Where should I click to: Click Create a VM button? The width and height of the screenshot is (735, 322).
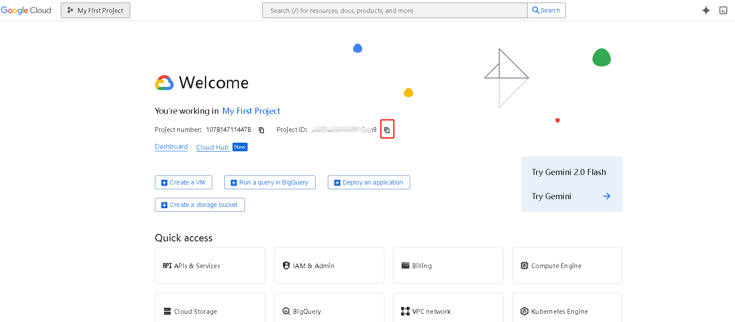coord(183,182)
